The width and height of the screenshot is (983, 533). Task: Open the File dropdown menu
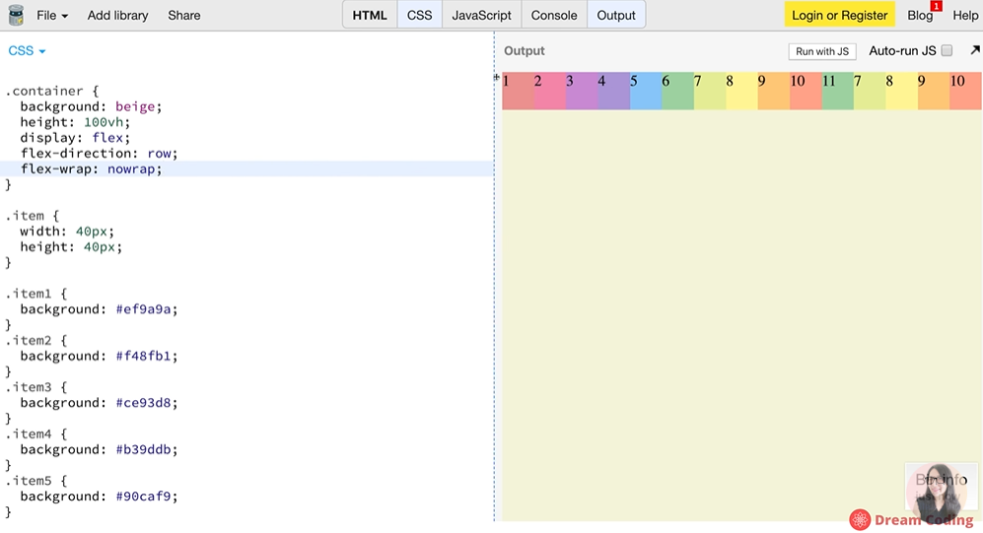click(52, 15)
